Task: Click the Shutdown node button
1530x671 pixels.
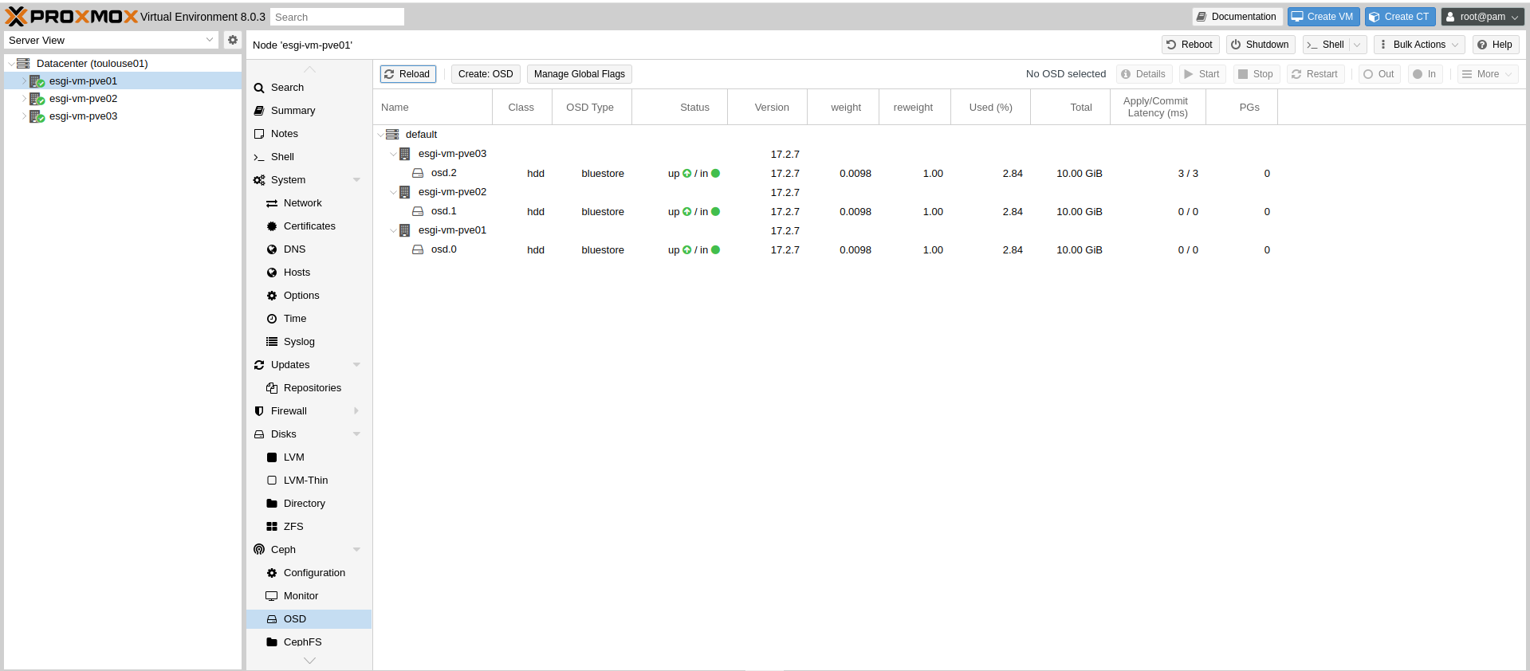Action: [1260, 45]
